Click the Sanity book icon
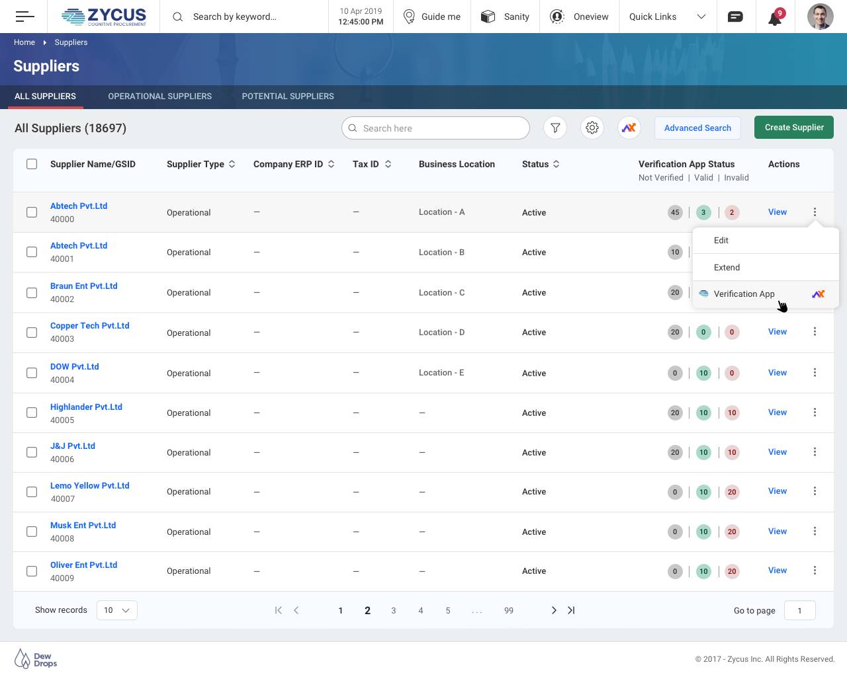This screenshot has height=675, width=847. coord(488,17)
